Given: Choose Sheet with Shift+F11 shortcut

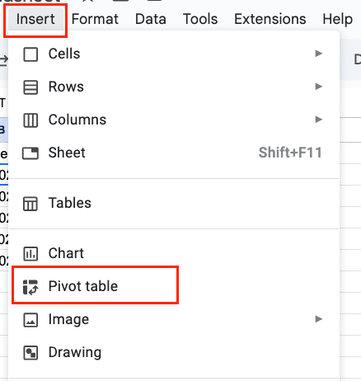Looking at the screenshot, I should [174, 153].
